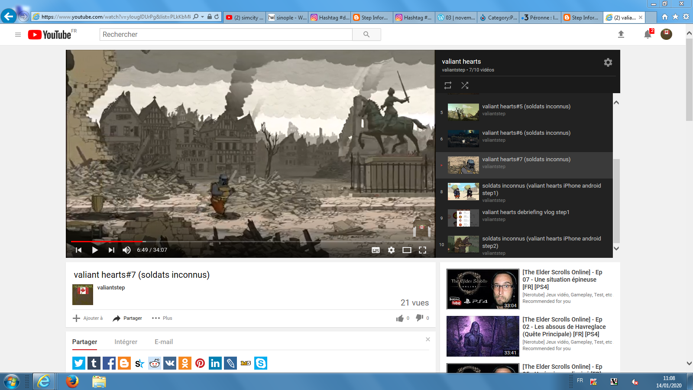Share on reddit
The width and height of the screenshot is (693, 390).
point(155,363)
